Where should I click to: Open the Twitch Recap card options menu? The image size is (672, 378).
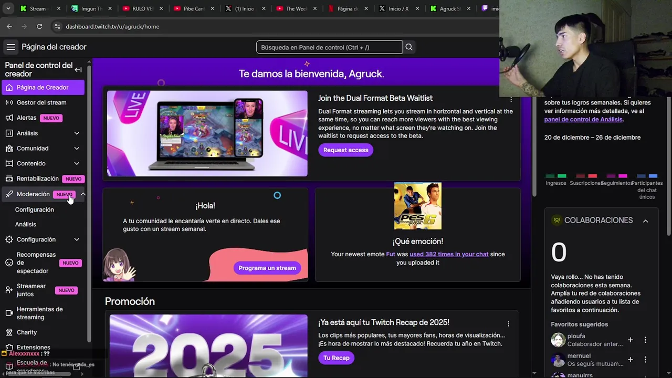(508, 324)
